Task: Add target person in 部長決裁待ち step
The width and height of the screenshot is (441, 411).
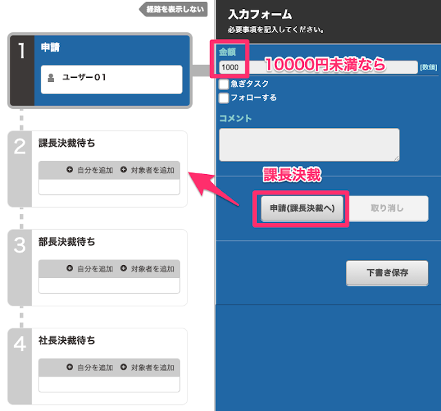Action: [x=147, y=268]
